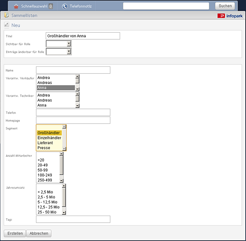Viewport: 246px width, 241px height.
Task: Select Andreas in Verantw. Techniker list
Action: click(x=56, y=100)
